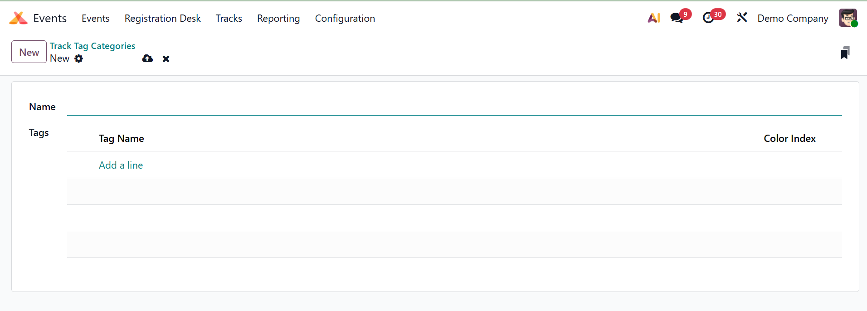Click Add a line link

tap(121, 165)
